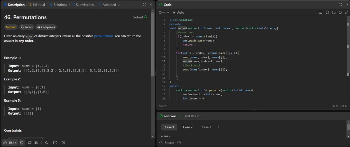Viewport: 350px width, 147px height.
Task: Switch to the Test Result tab
Action: pyautogui.click(x=190, y=116)
